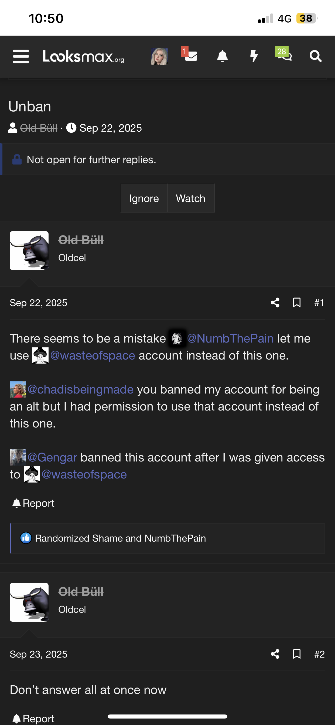Open the chat bubbles icon
The width and height of the screenshot is (335, 725).
285,56
